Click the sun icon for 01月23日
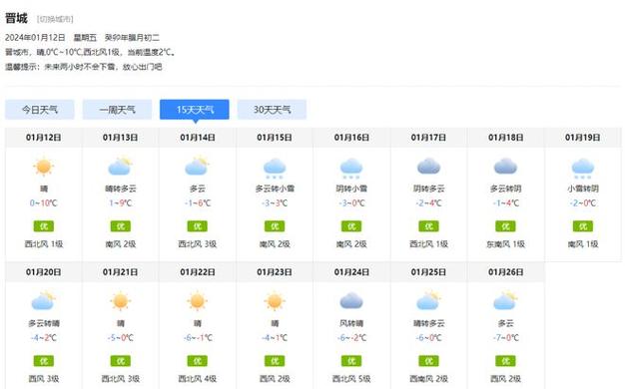Screen dimensions: 625x389 coord(275,301)
